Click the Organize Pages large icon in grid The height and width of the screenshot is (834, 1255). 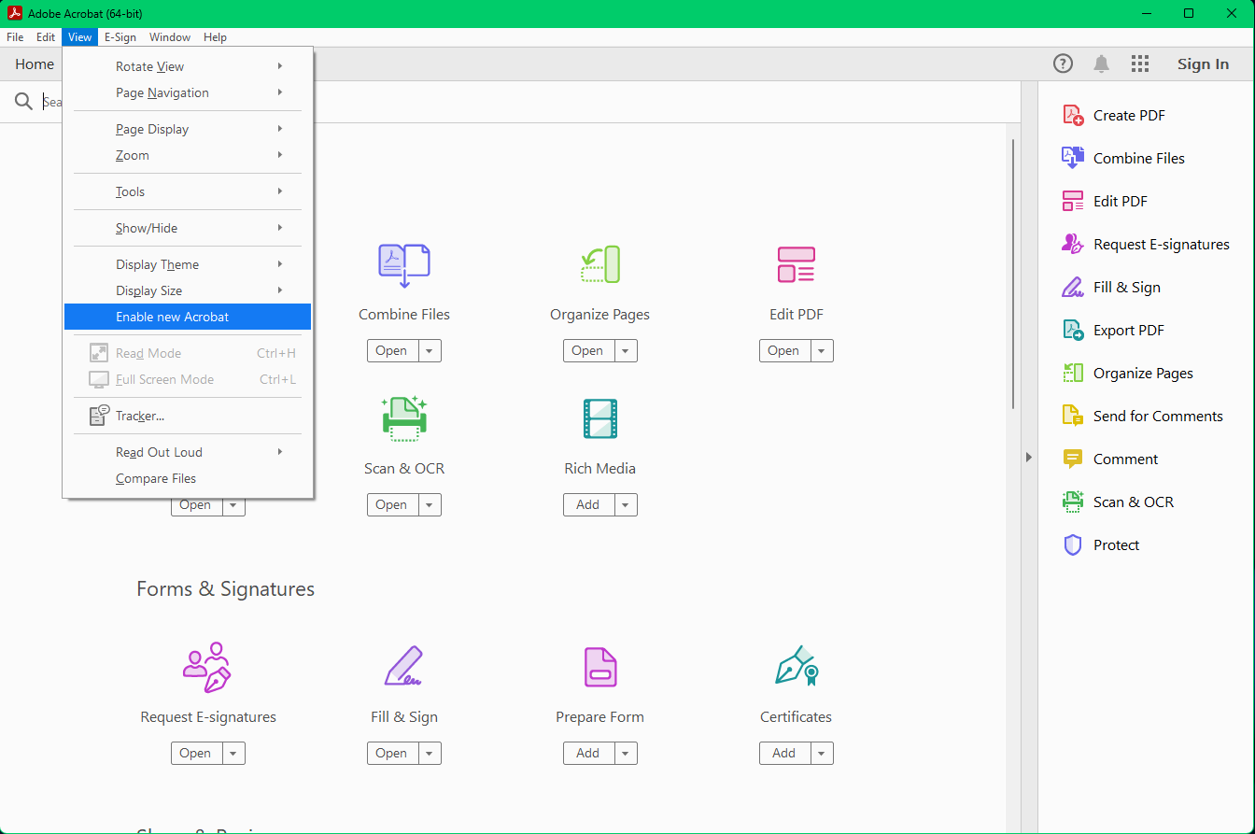pyautogui.click(x=599, y=264)
